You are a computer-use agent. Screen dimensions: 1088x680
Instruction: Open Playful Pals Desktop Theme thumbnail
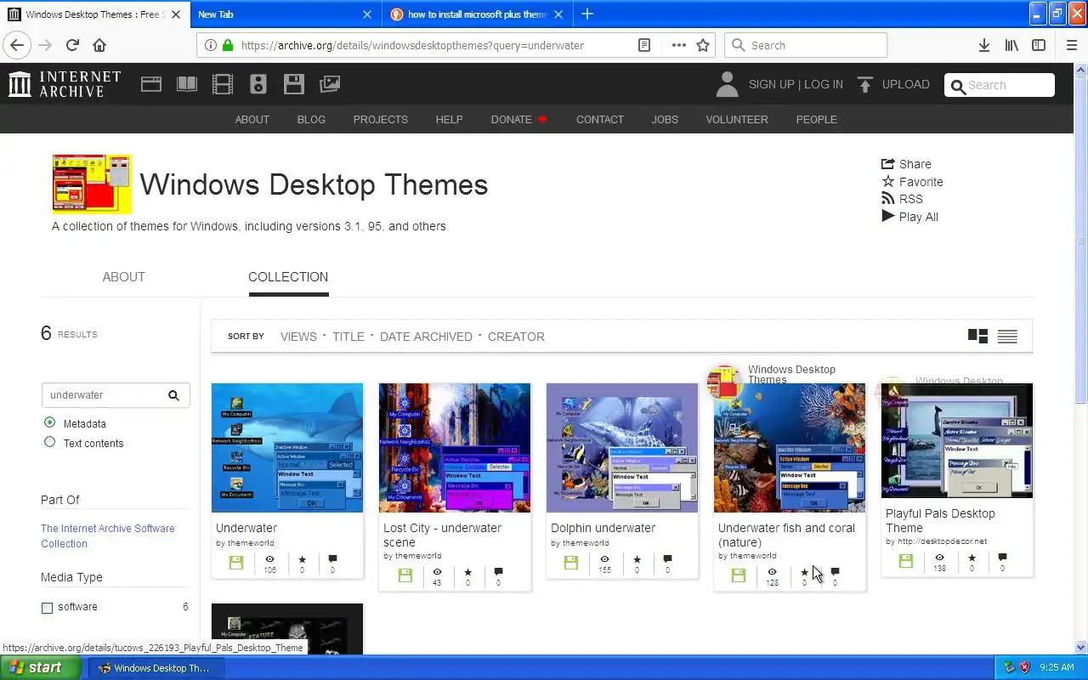[957, 441]
